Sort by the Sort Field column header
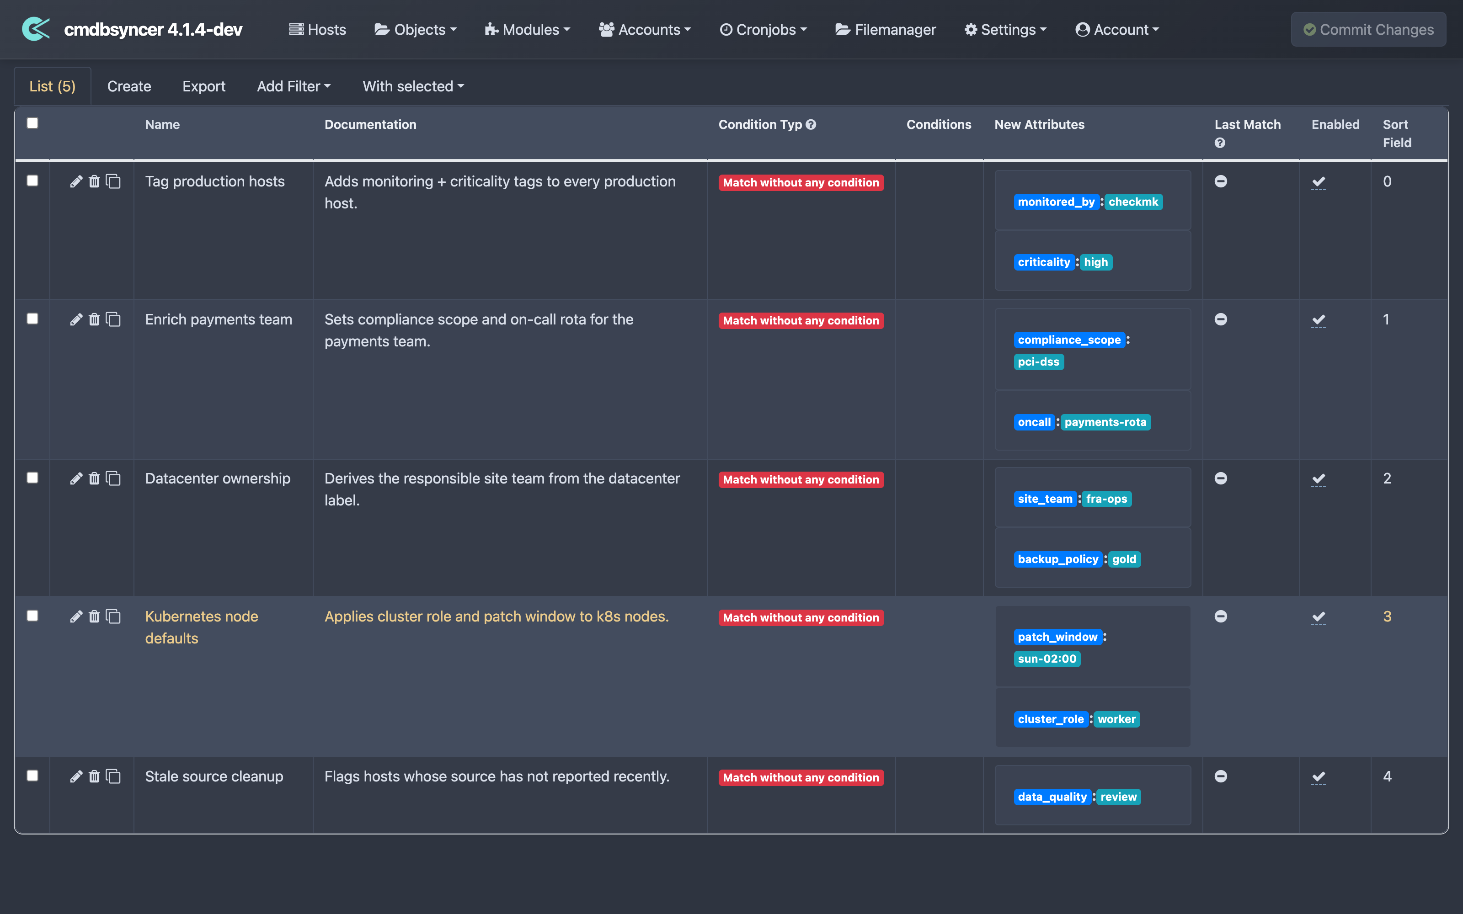The height and width of the screenshot is (914, 1463). (1397, 133)
